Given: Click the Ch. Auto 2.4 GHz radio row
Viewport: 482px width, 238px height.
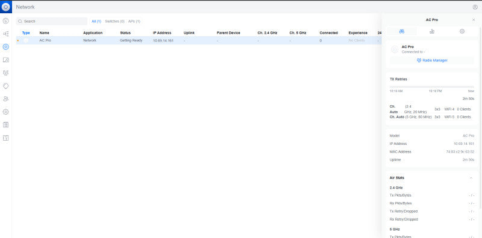Looking at the screenshot, I should click(x=430, y=109).
